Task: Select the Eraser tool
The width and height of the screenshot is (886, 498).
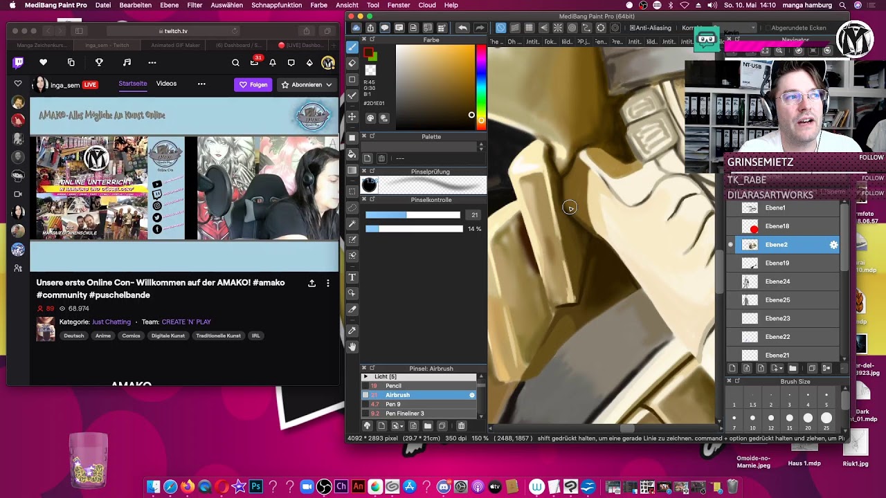Action: pyautogui.click(x=352, y=63)
